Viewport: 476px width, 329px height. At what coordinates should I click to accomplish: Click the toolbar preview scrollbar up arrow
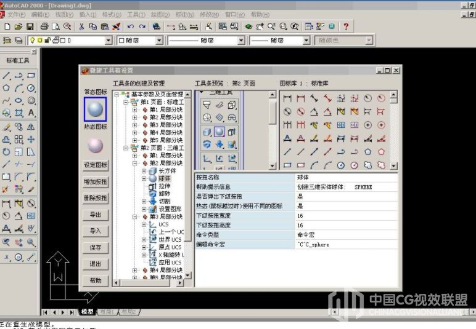click(273, 95)
